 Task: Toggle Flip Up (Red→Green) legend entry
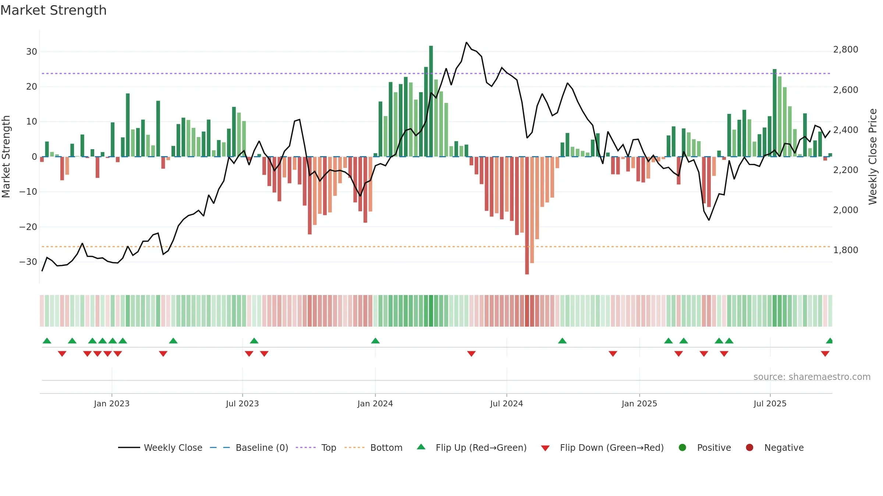click(472, 448)
